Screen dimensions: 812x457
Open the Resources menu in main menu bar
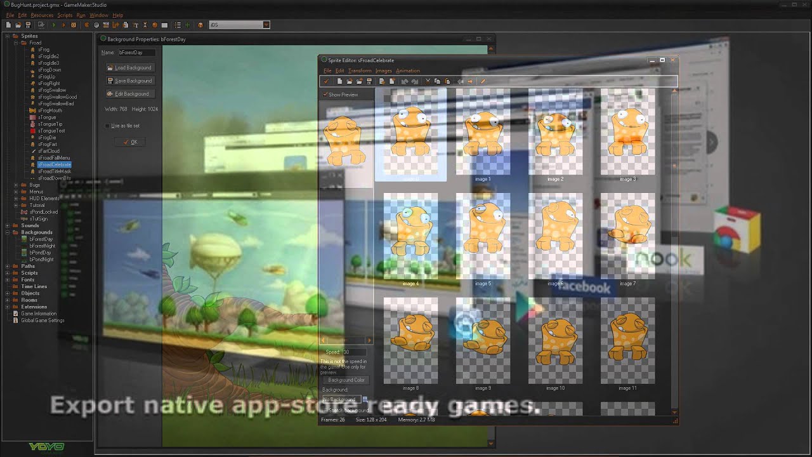42,15
